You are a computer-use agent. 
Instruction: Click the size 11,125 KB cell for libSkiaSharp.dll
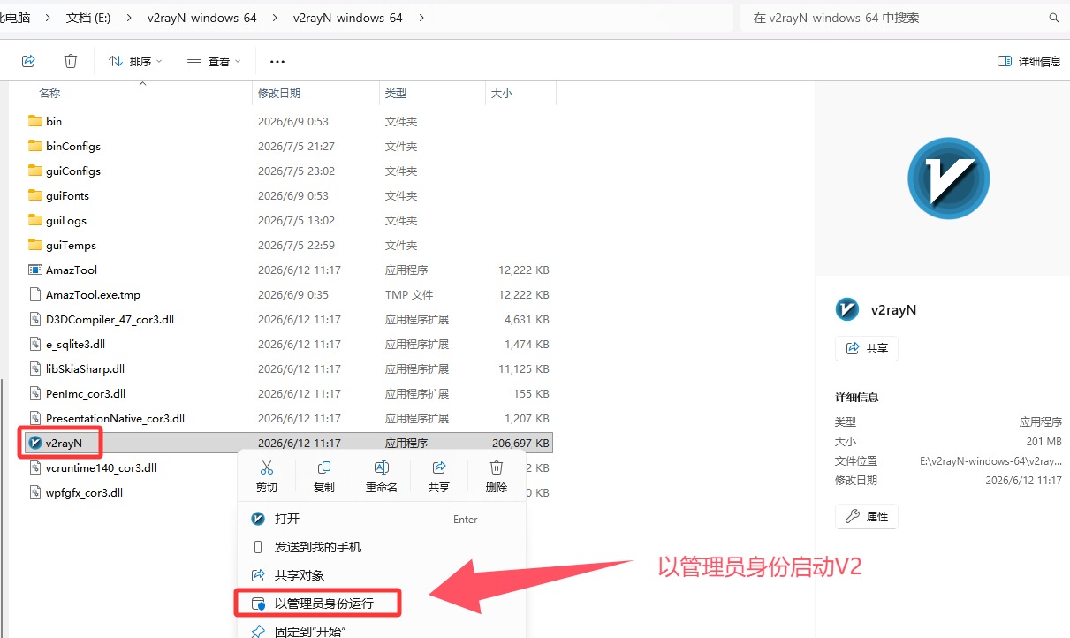[x=524, y=368]
